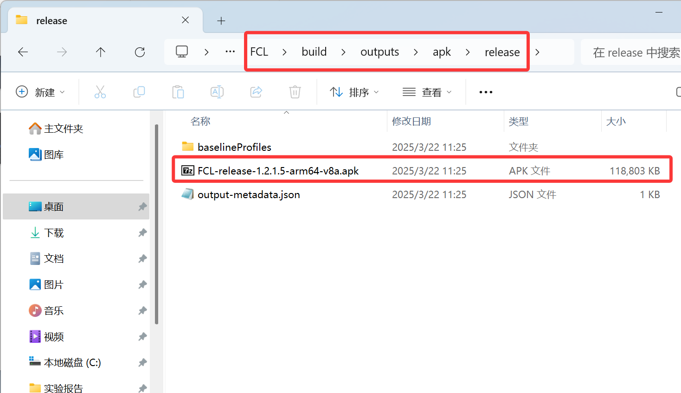Viewport: 681px width, 393px height.
Task: Sort by 修改日期 column header
Action: [411, 122]
